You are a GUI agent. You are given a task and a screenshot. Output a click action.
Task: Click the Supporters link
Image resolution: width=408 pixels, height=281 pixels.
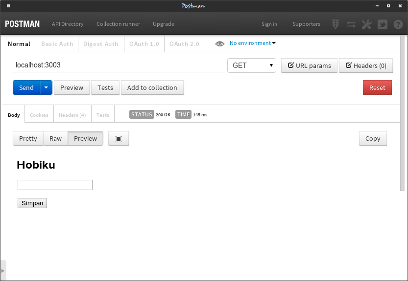point(306,24)
